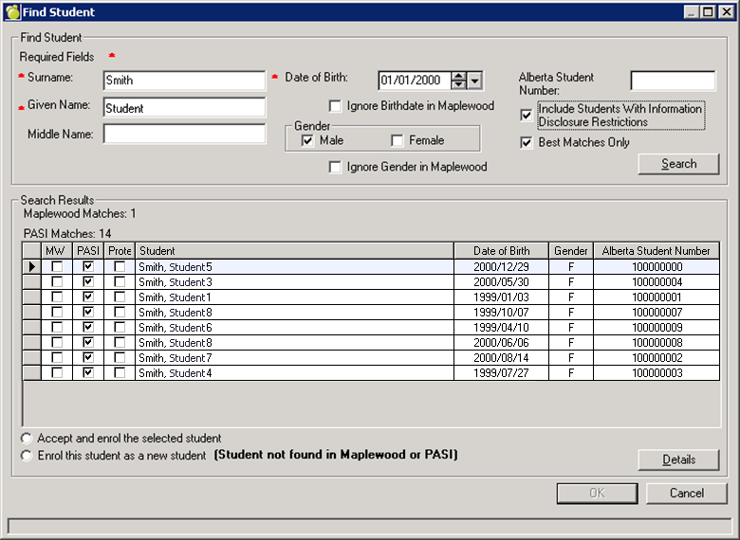Select Accept and enrol the selected student
The image size is (740, 540).
[26, 439]
